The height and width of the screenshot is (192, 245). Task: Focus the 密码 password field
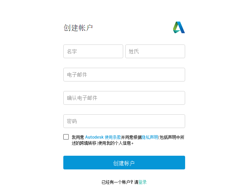(124, 121)
